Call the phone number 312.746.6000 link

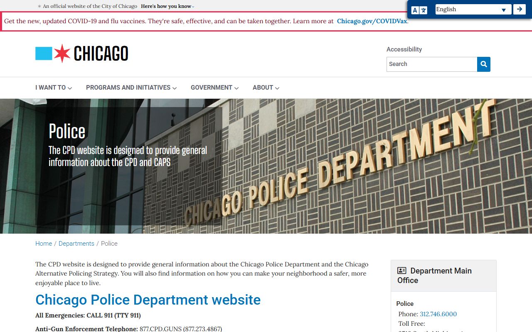coord(438,314)
